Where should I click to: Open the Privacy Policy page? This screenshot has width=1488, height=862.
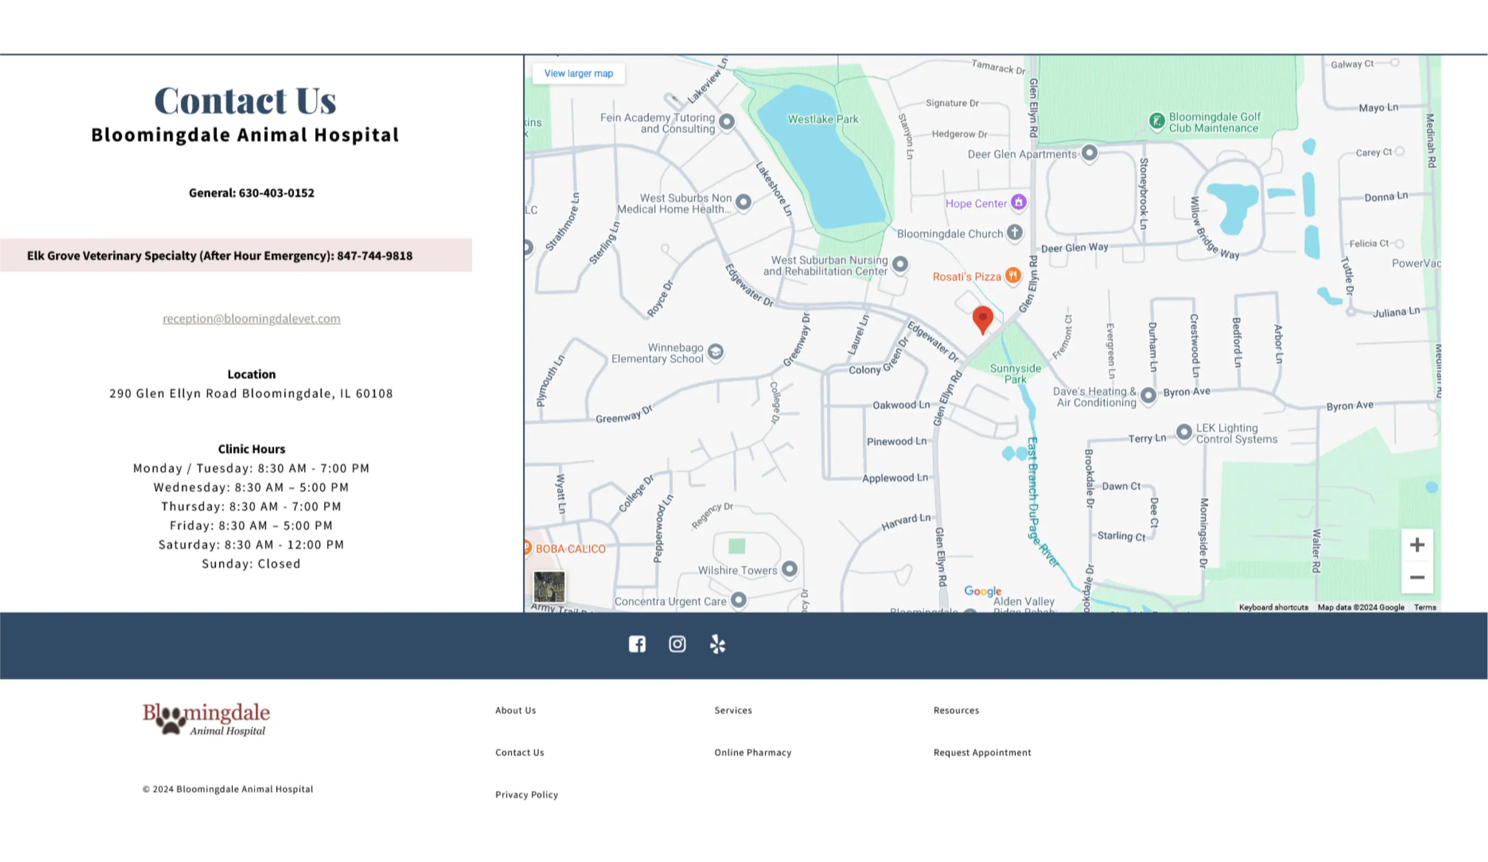click(526, 794)
